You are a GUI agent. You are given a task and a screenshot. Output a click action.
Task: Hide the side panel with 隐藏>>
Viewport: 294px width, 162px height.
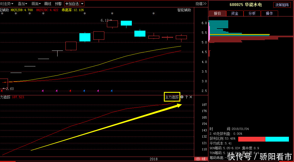point(201,4)
